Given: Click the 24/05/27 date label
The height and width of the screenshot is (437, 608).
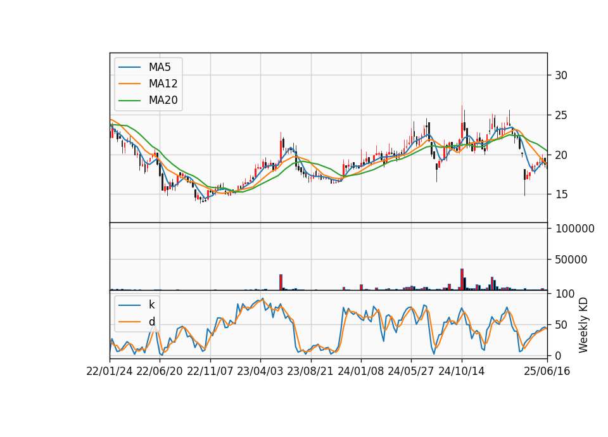Looking at the screenshot, I should (x=411, y=371).
